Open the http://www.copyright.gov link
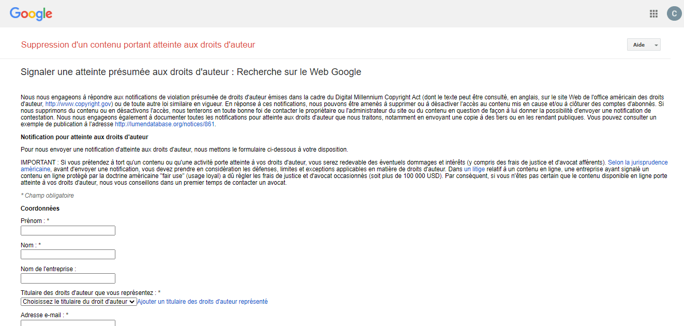Viewport: 684px width, 326px height. [78, 104]
